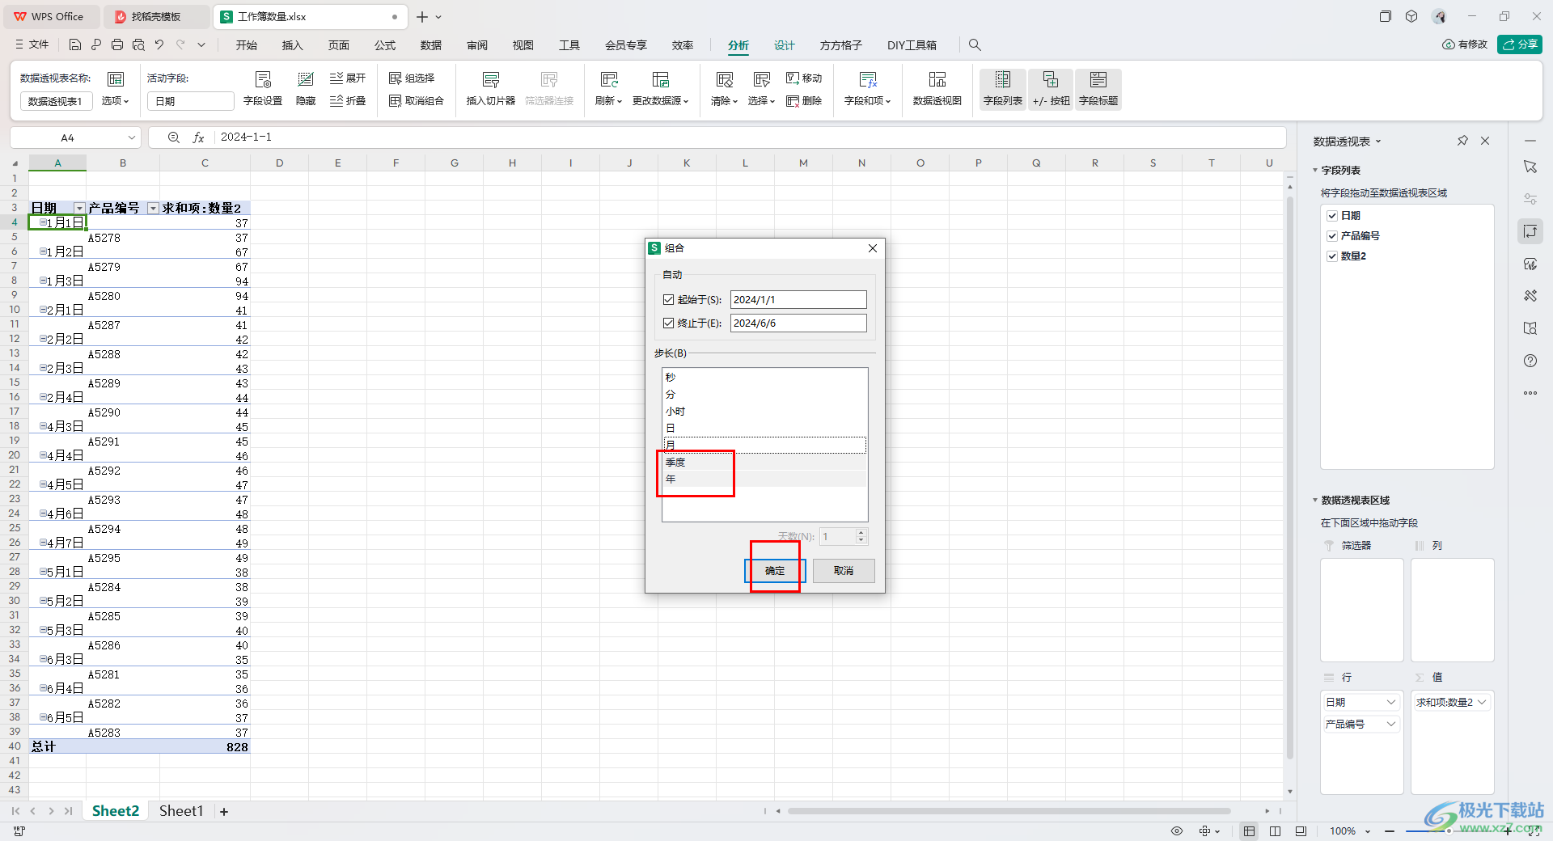The width and height of the screenshot is (1553, 841).
Task: Uncheck the 数量2 field checkbox
Action: (1332, 256)
